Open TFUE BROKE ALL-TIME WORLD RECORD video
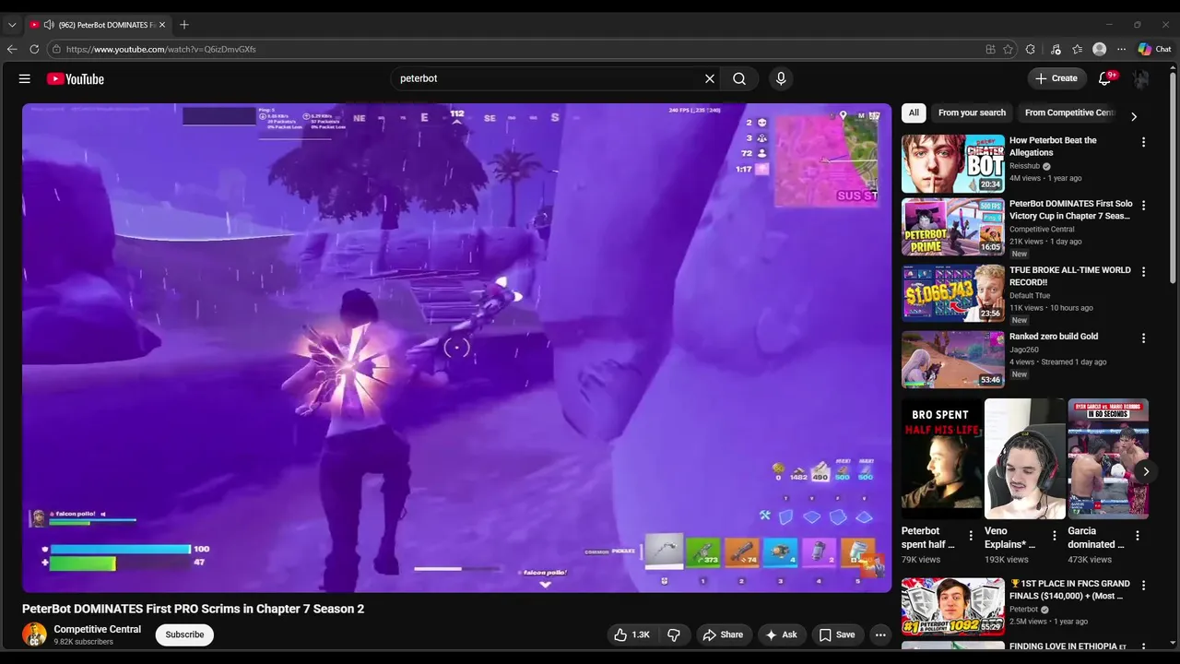 pos(953,293)
